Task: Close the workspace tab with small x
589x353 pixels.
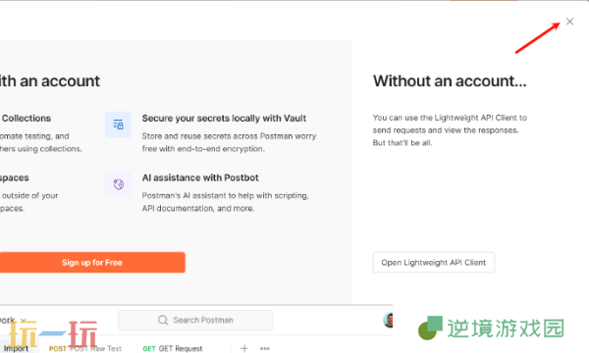Action: tap(24, 321)
